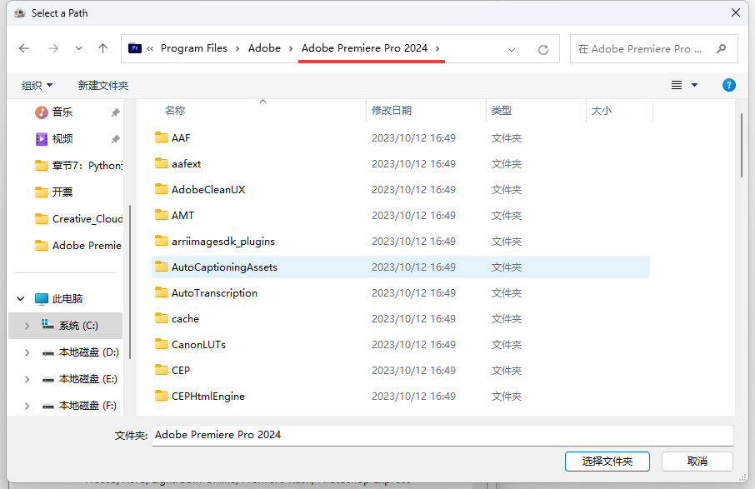
Task: Open 视频 in the navigation pane
Action: (x=62, y=139)
